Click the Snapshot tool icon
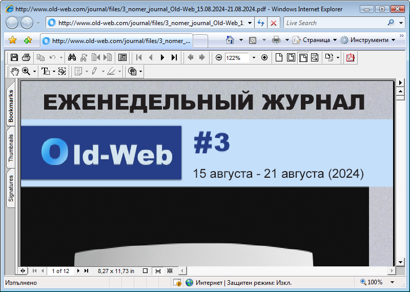Screen dimensions: 410x292 (62, 71)
